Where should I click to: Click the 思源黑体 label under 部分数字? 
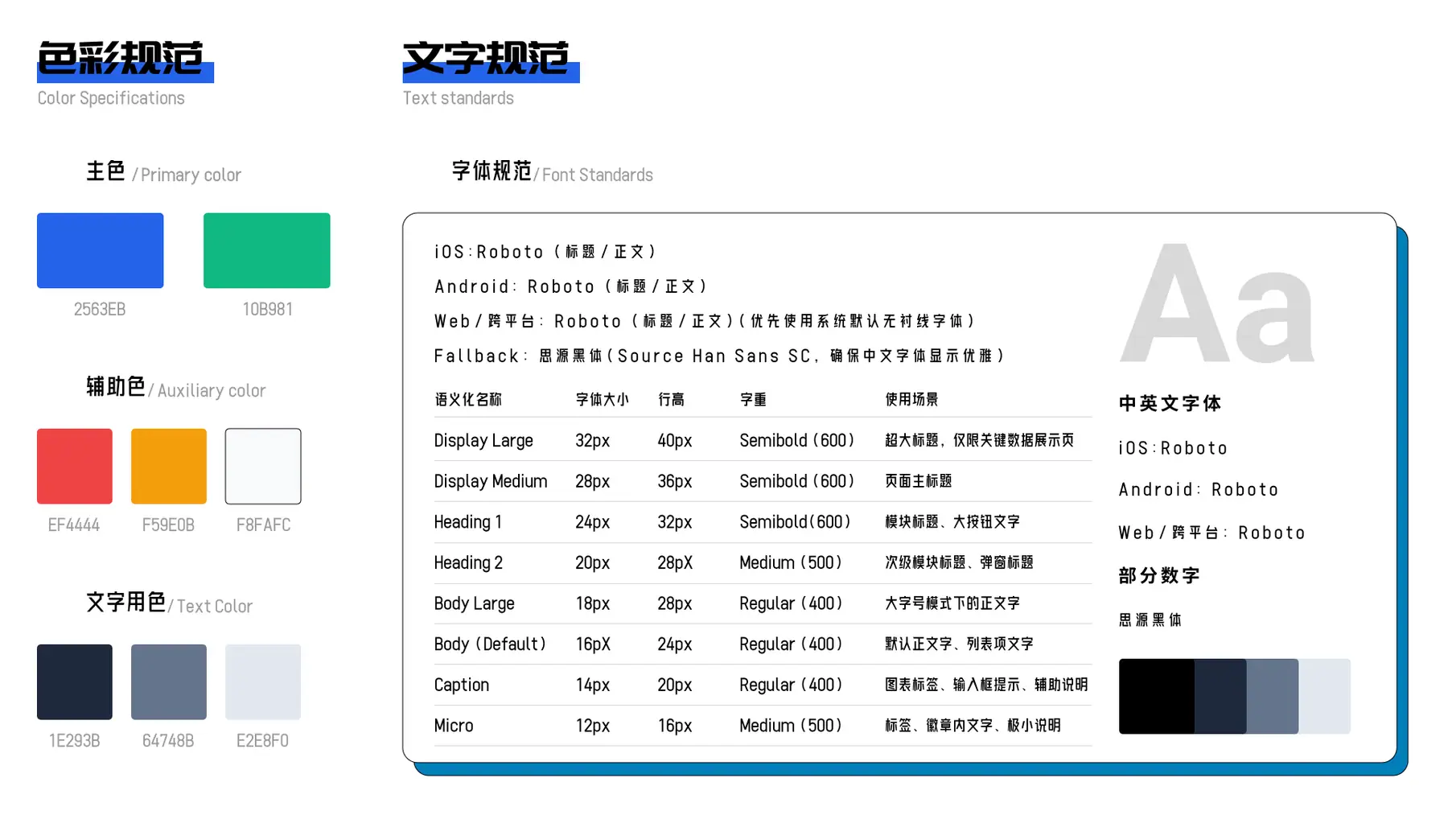point(1150,619)
